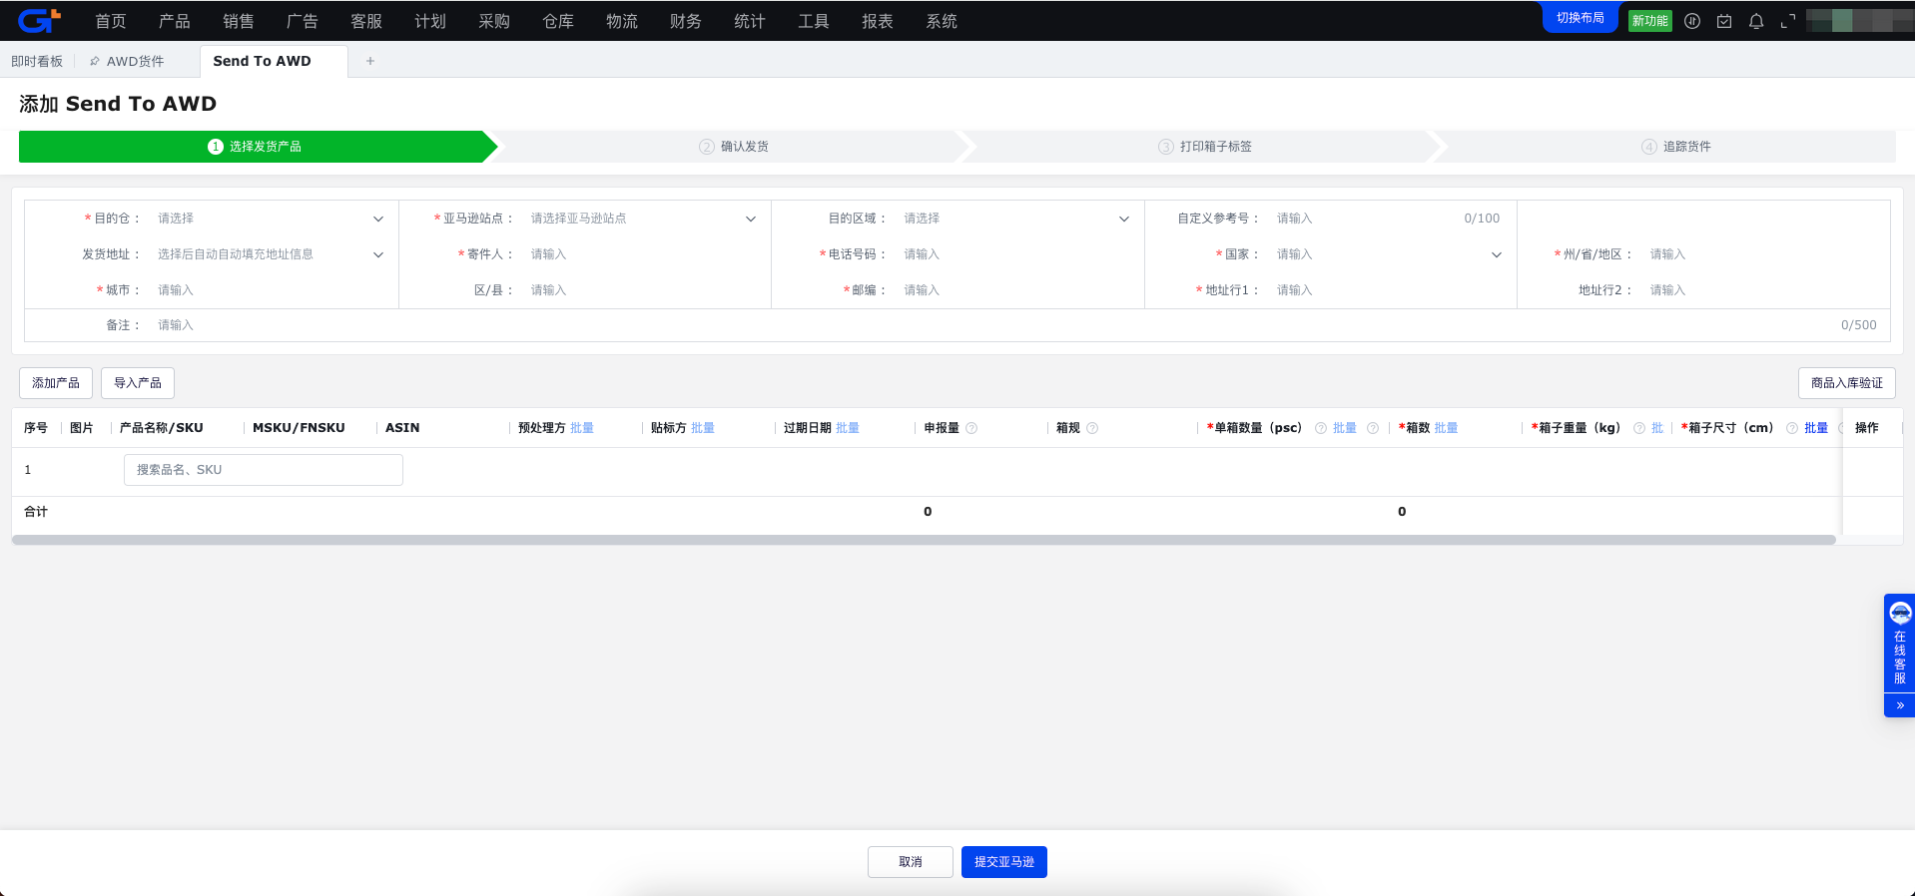The image size is (1915, 896).
Task: Click 批量 link next to 贴标方
Action: (703, 428)
